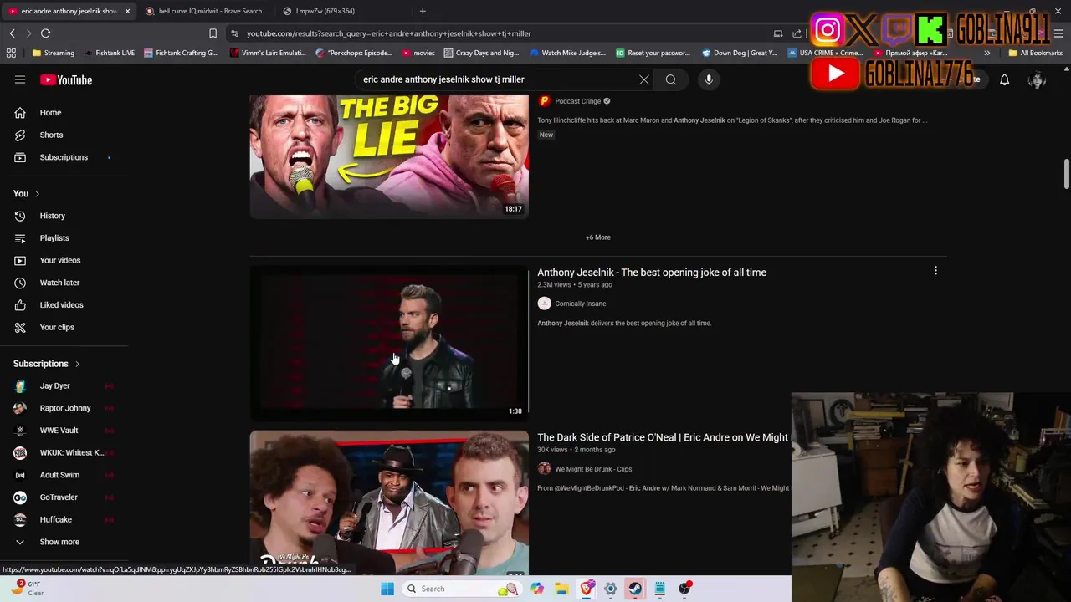Click the Windows taskbar Search box
The image size is (1071, 602).
click(x=462, y=589)
